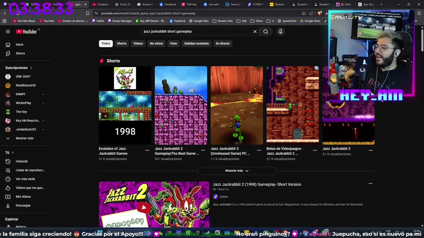The image size is (424, 238).
Task: Clear the search box with the X
Action: click(x=255, y=31)
